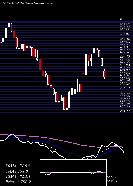This screenshot has height=186, width=133.
Task: Click the last red candlestick on the right
Action: 104,74
